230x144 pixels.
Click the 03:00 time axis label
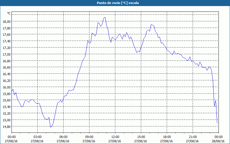click(37, 137)
